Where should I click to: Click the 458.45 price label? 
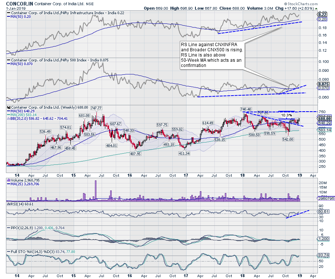click(x=70, y=148)
